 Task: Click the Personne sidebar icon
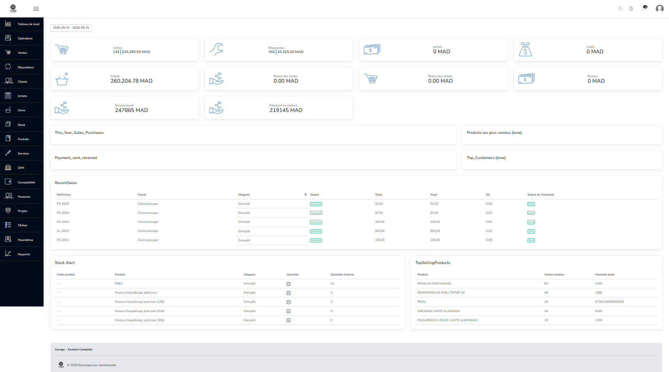9,196
